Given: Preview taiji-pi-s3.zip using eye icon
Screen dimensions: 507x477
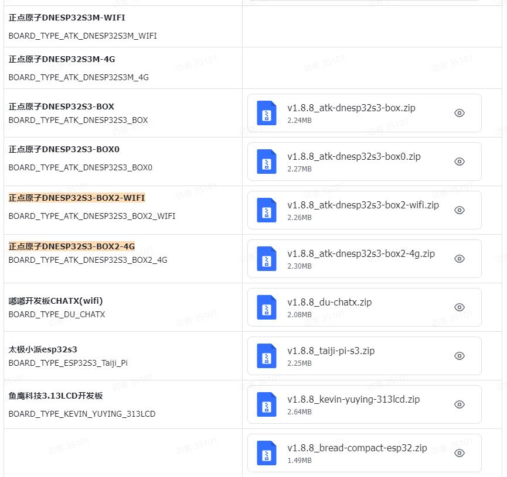Looking at the screenshot, I should 460,356.
